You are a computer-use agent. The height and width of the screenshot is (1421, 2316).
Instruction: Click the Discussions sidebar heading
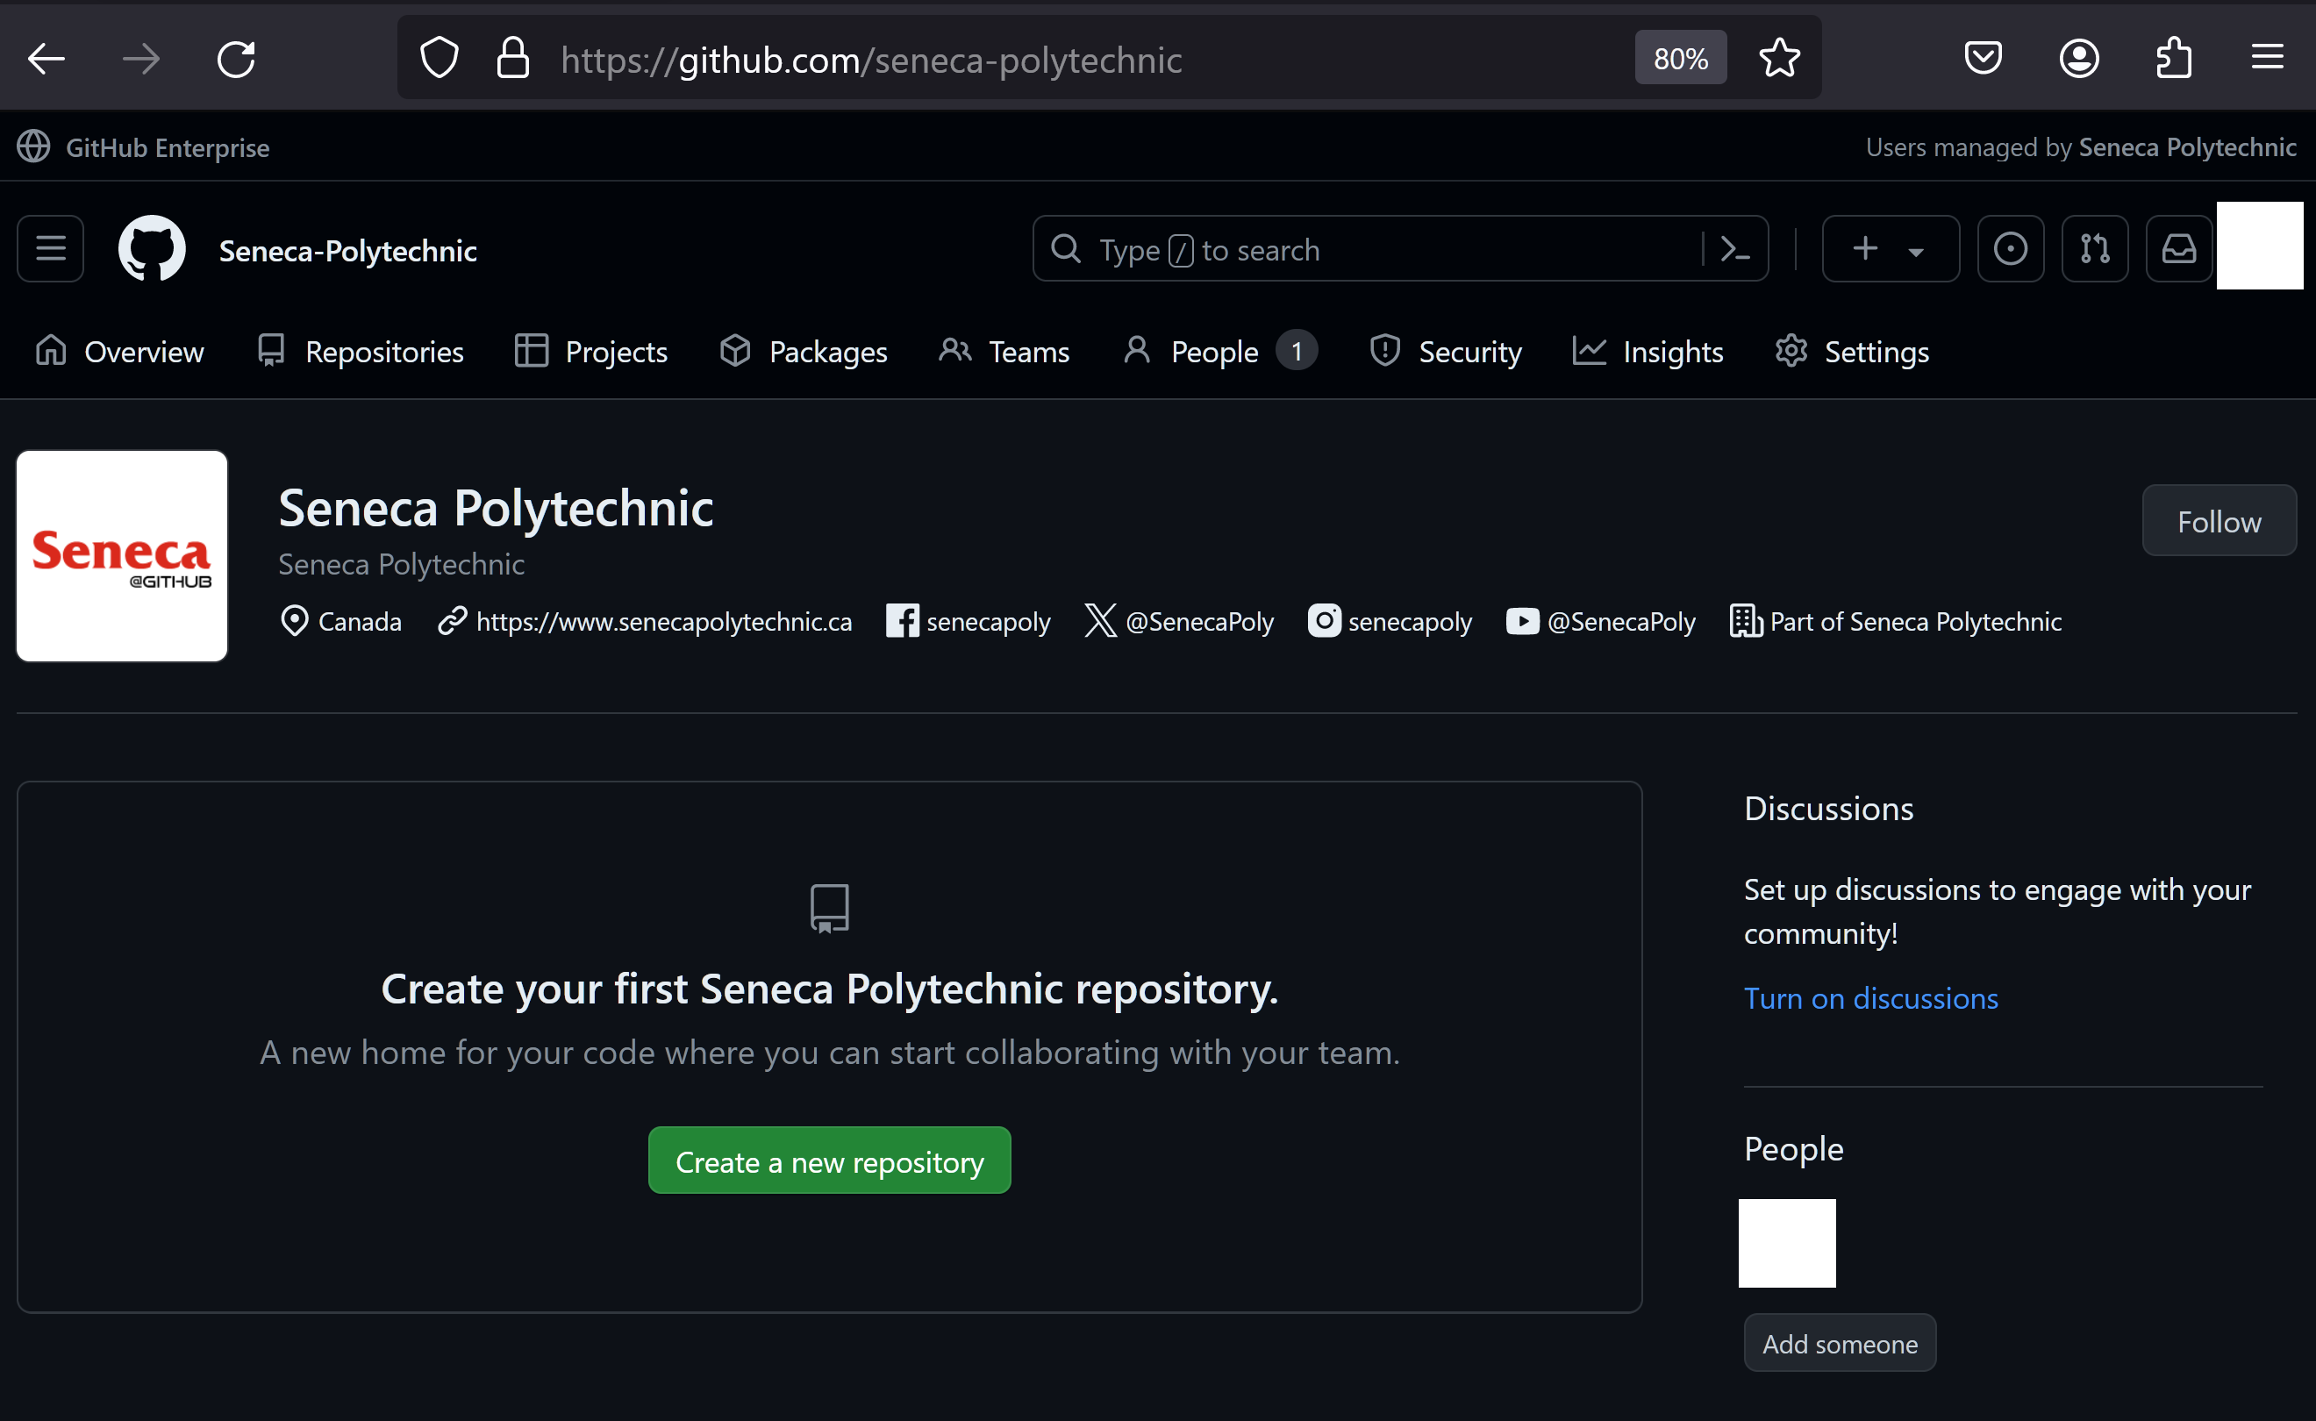(x=1828, y=808)
